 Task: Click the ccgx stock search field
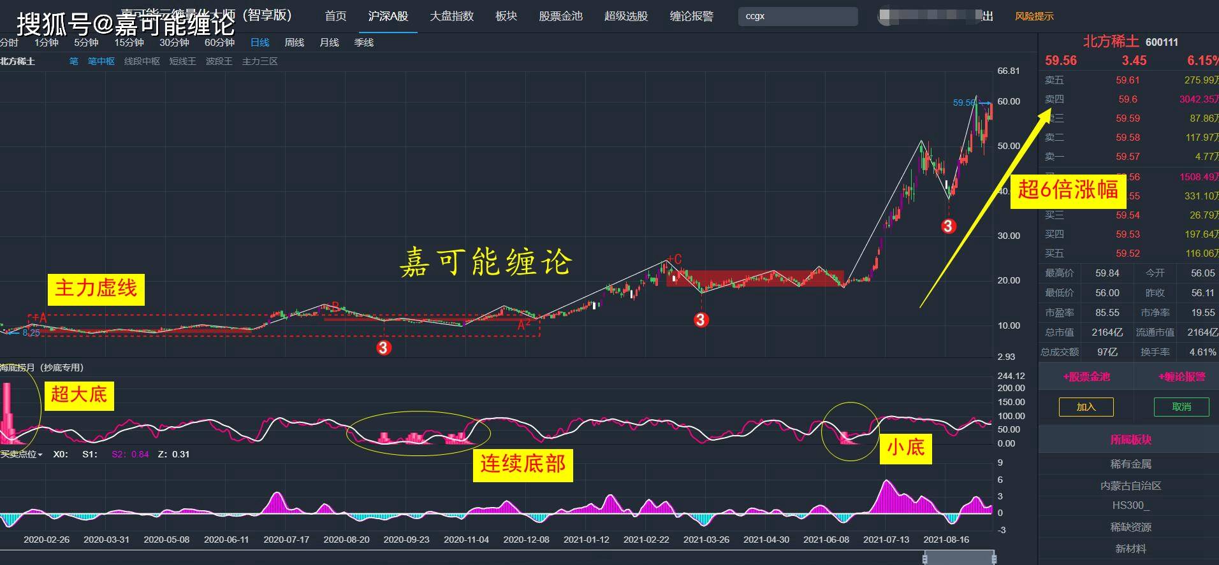point(798,16)
